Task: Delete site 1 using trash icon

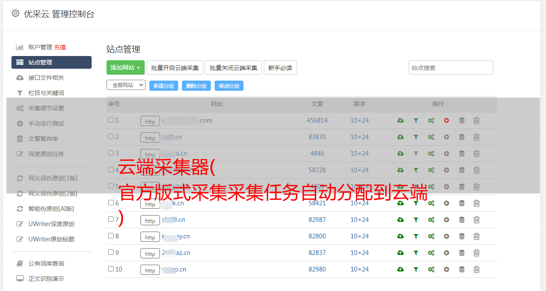Action: point(476,120)
